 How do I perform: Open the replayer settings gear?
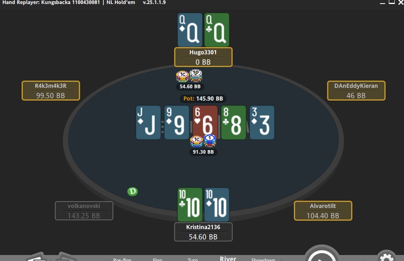[387, 256]
